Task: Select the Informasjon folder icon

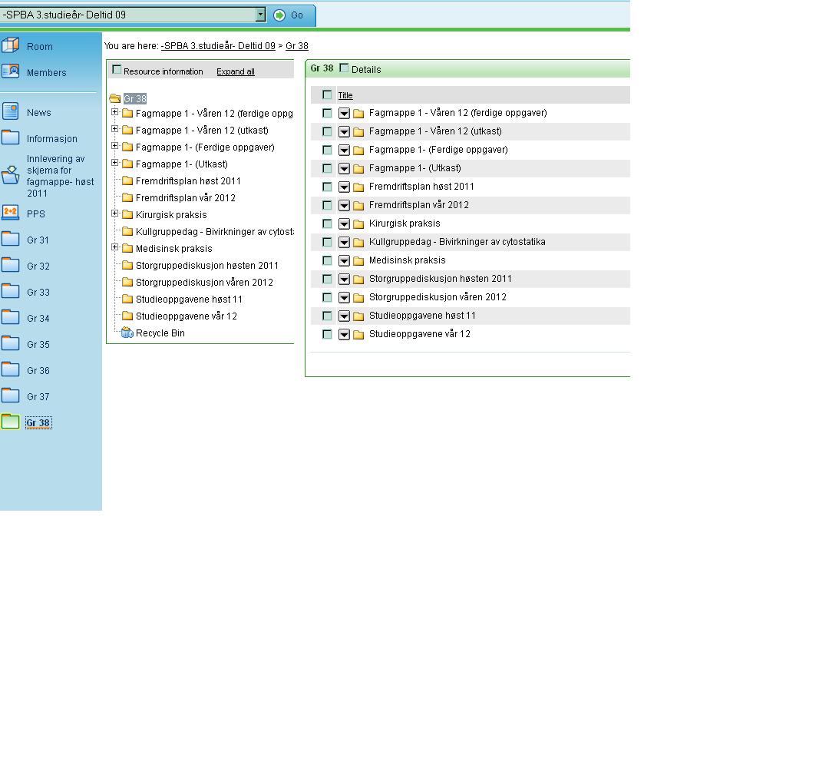Action: [x=11, y=137]
